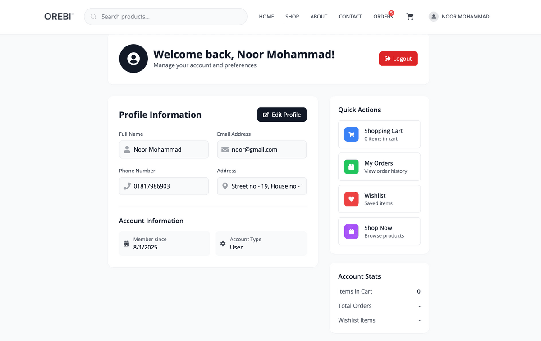This screenshot has height=341, width=541.
Task: Focus the Search products input field
Action: (x=165, y=17)
